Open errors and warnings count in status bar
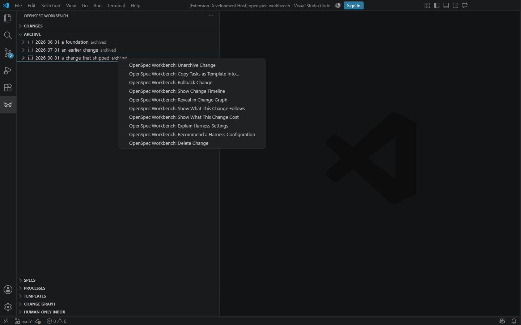Image resolution: width=521 pixels, height=325 pixels. [56, 321]
